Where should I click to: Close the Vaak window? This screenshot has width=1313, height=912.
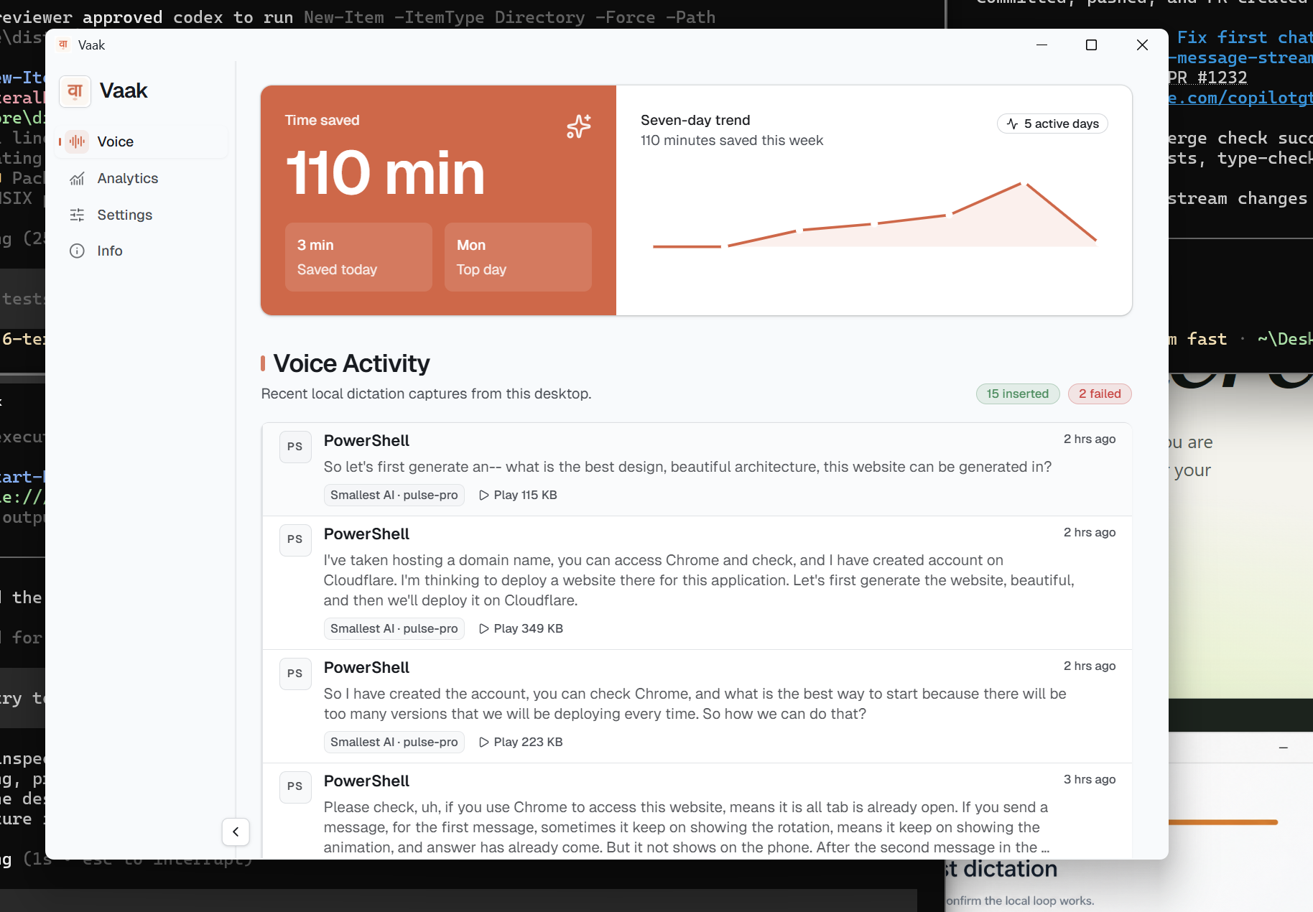tap(1142, 45)
